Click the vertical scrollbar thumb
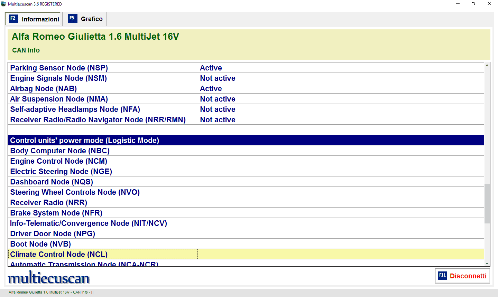This screenshot has width=498, height=297. point(487,204)
